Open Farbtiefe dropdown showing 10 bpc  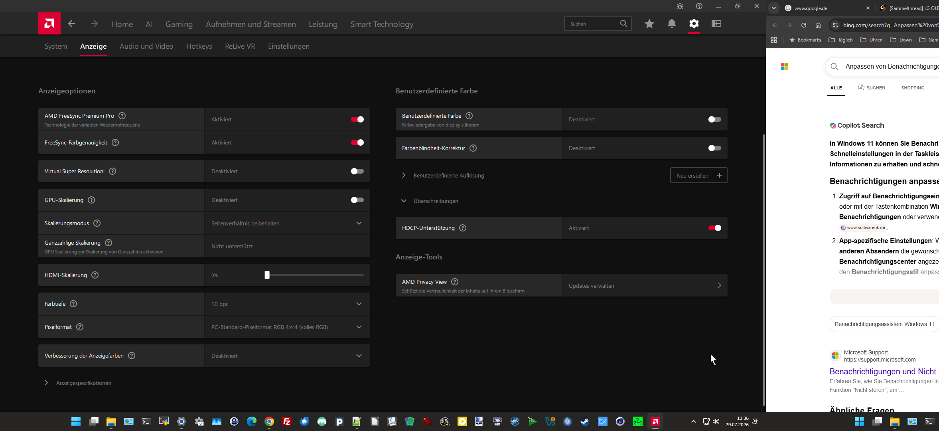coord(287,304)
